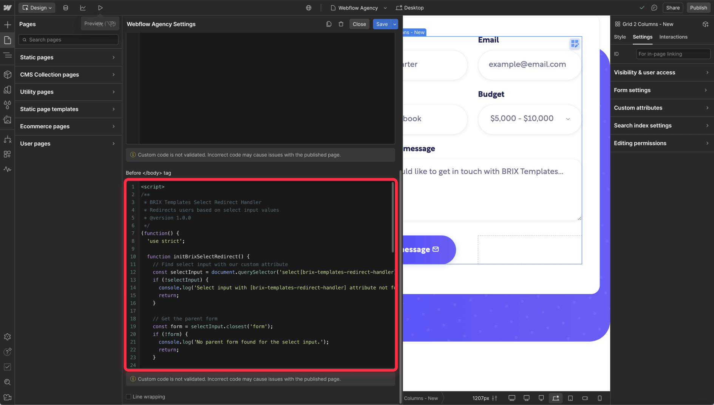Viewport: 714px width, 405px height.
Task: Select the largest desktop breakpoint icon
Action: pyautogui.click(x=512, y=398)
